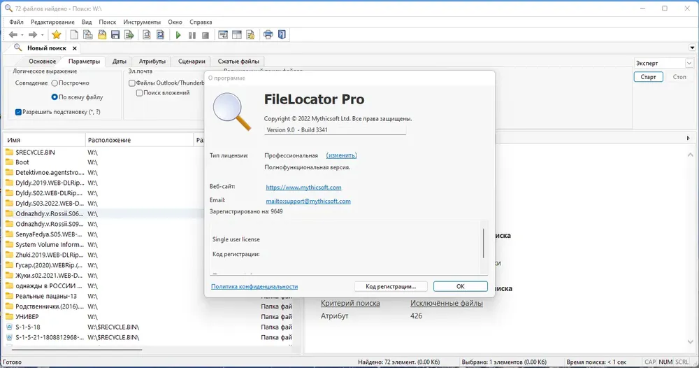Create a new search with blank page icon
The width and height of the screenshot is (699, 368).
point(74,35)
